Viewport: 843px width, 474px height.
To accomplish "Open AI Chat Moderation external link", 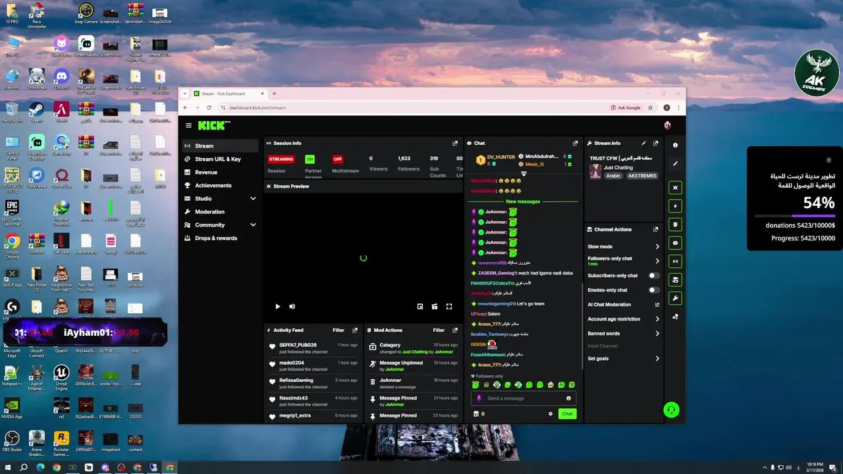I will (657, 305).
